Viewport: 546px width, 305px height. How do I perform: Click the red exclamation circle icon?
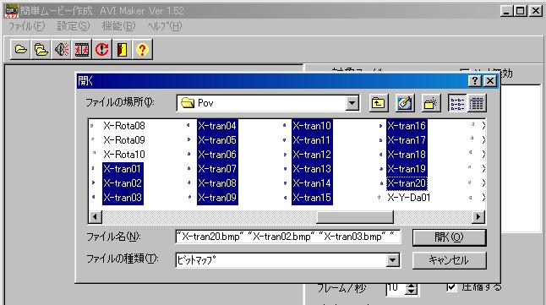click(x=101, y=50)
